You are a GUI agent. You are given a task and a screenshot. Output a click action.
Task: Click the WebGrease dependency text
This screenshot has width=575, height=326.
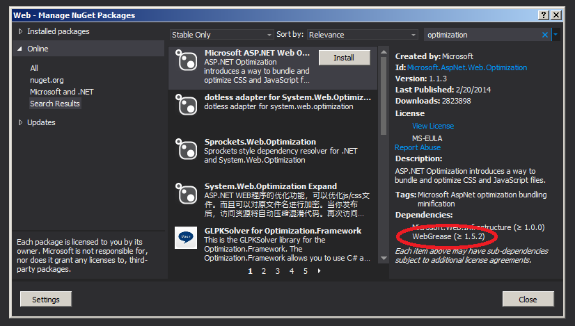click(x=448, y=236)
